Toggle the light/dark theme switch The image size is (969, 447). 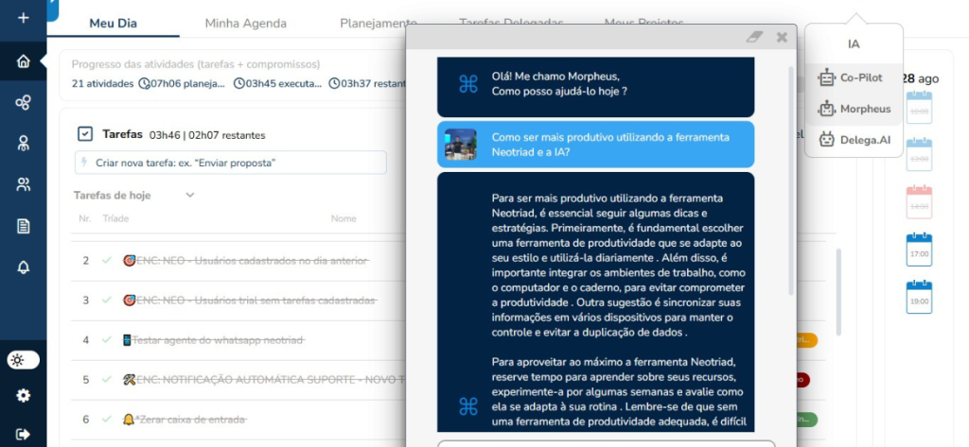23,359
